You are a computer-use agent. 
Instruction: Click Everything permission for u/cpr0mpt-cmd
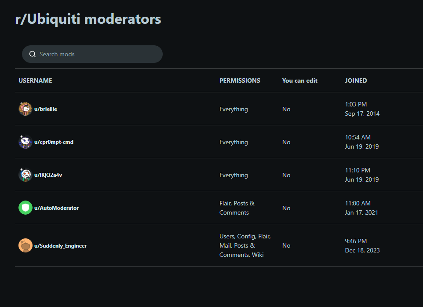233,142
